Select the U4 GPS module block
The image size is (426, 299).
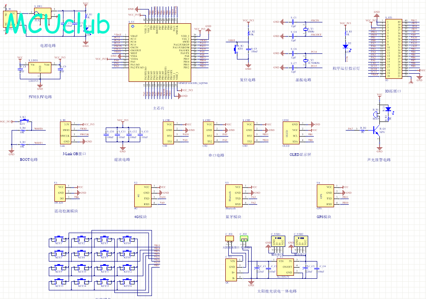pyautogui.click(x=325, y=196)
